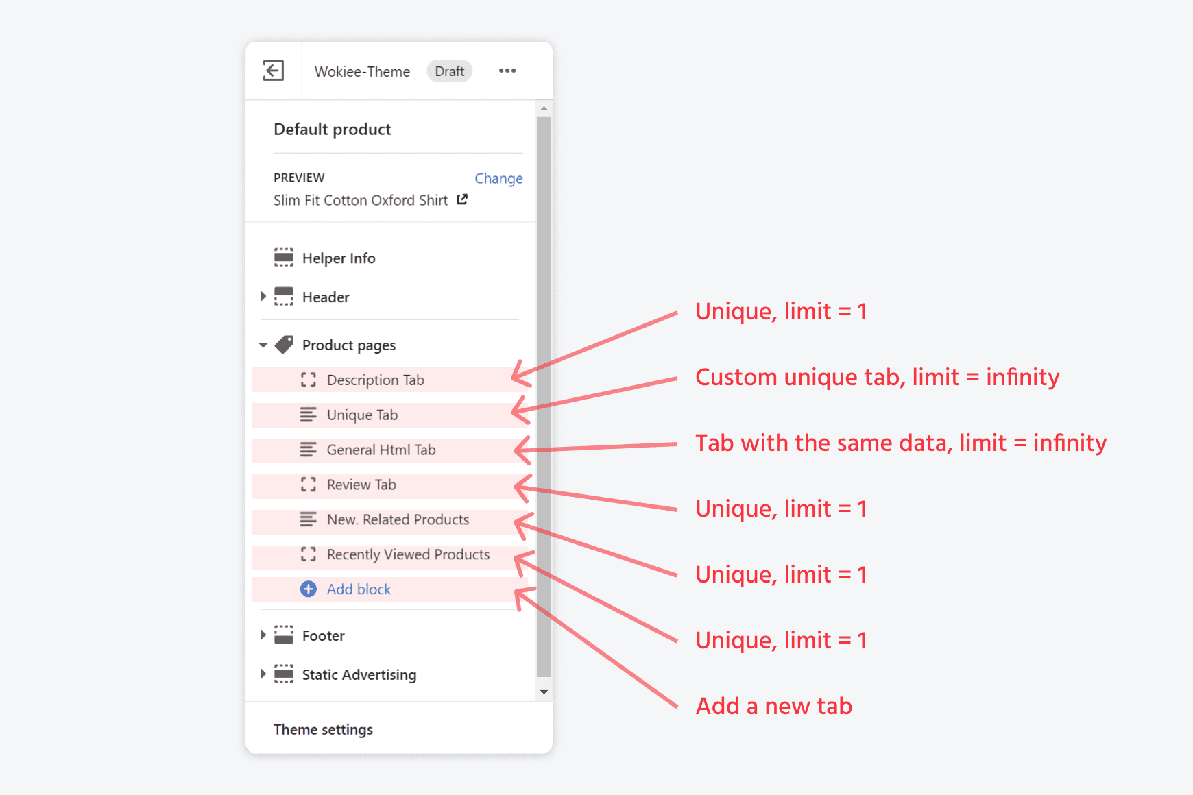Click the text lines icon beside Unique Tab
Screen dimensions: 1193x795
pos(308,415)
